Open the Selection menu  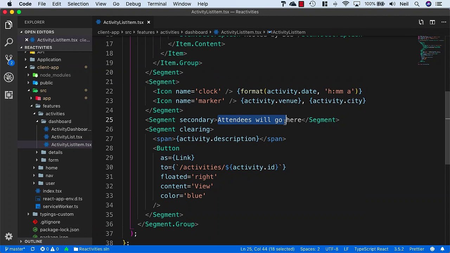click(x=78, y=4)
